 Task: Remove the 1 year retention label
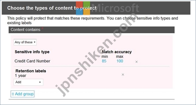pos(123,75)
